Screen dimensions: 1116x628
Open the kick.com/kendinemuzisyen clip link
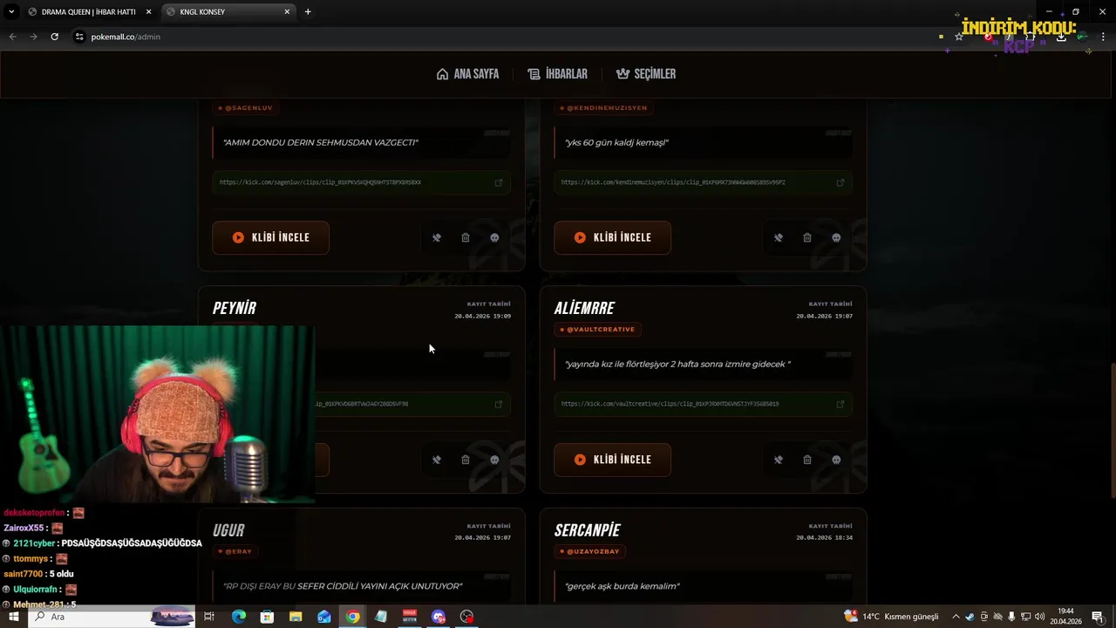pyautogui.click(x=673, y=182)
